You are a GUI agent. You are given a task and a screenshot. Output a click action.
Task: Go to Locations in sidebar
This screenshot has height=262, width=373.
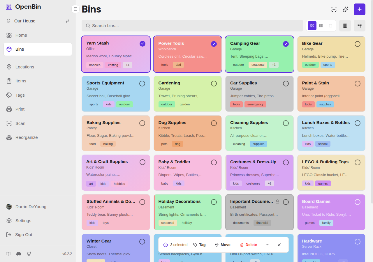click(x=25, y=67)
